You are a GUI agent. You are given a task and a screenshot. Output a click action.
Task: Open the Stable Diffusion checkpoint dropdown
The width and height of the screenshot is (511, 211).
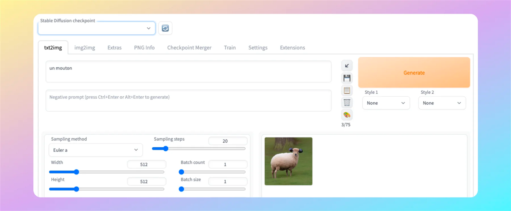97,28
